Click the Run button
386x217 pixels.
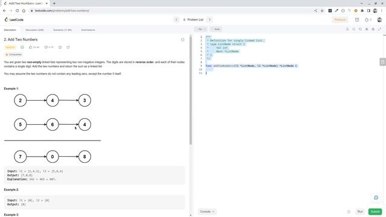click(360, 212)
